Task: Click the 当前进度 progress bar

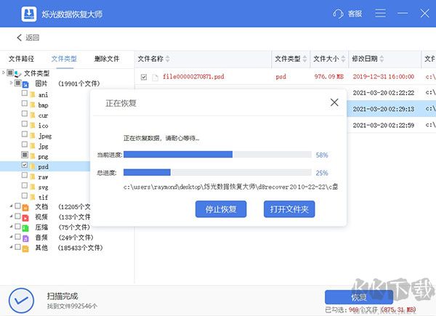Action: click(217, 155)
